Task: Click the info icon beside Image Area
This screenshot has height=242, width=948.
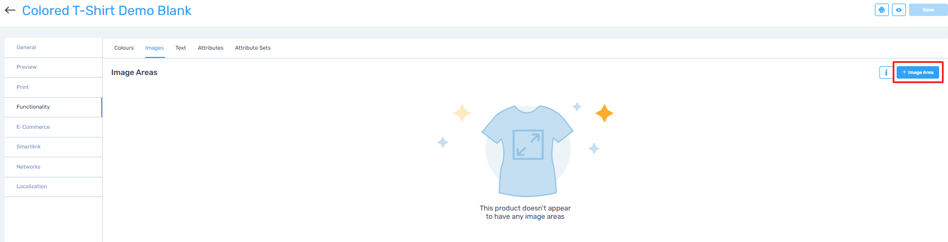Action: click(x=886, y=72)
